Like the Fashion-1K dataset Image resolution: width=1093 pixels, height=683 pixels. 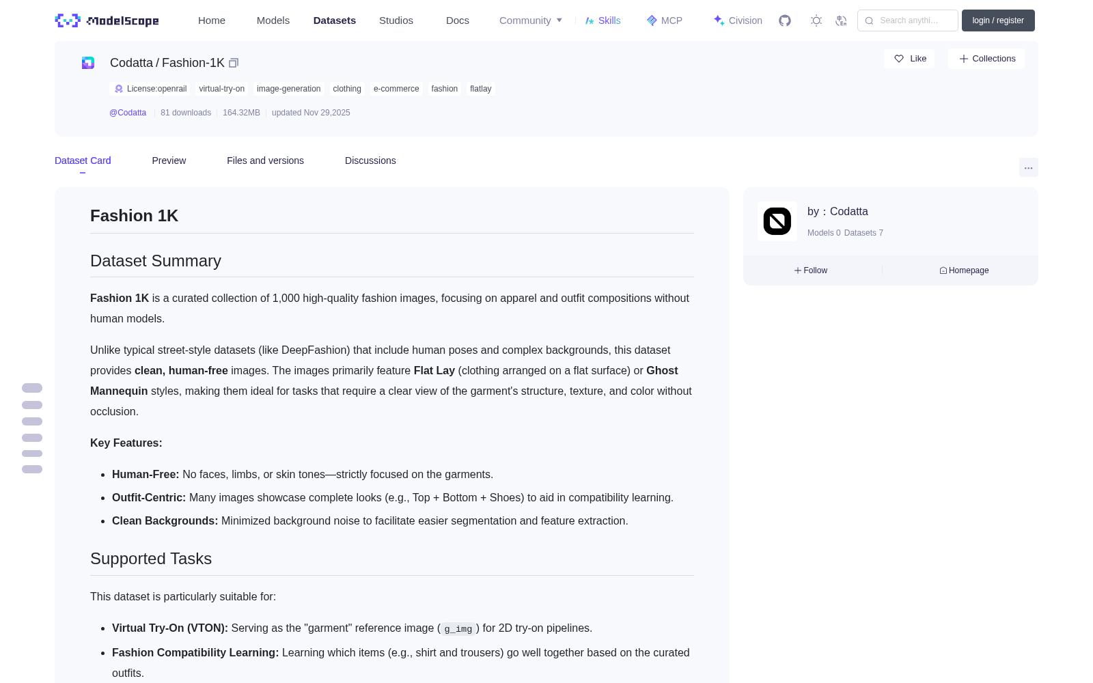[x=909, y=59]
